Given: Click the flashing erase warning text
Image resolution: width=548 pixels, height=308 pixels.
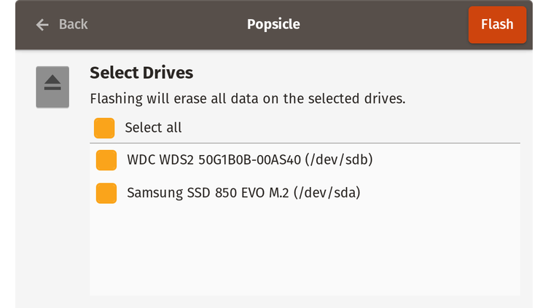Looking at the screenshot, I should tap(248, 99).
